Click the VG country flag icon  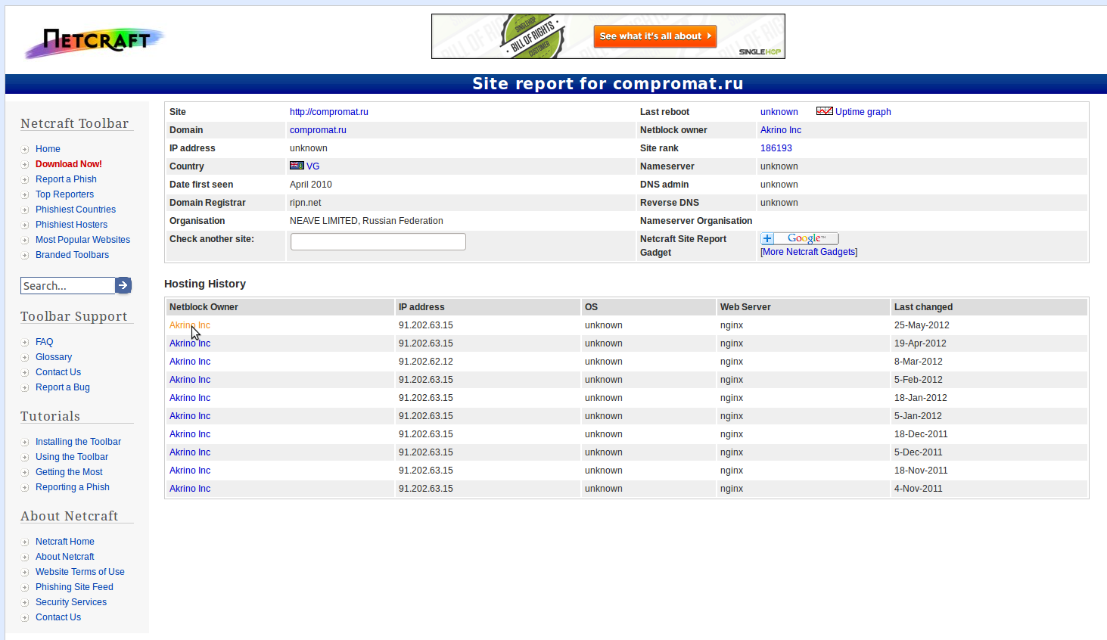[297, 166]
